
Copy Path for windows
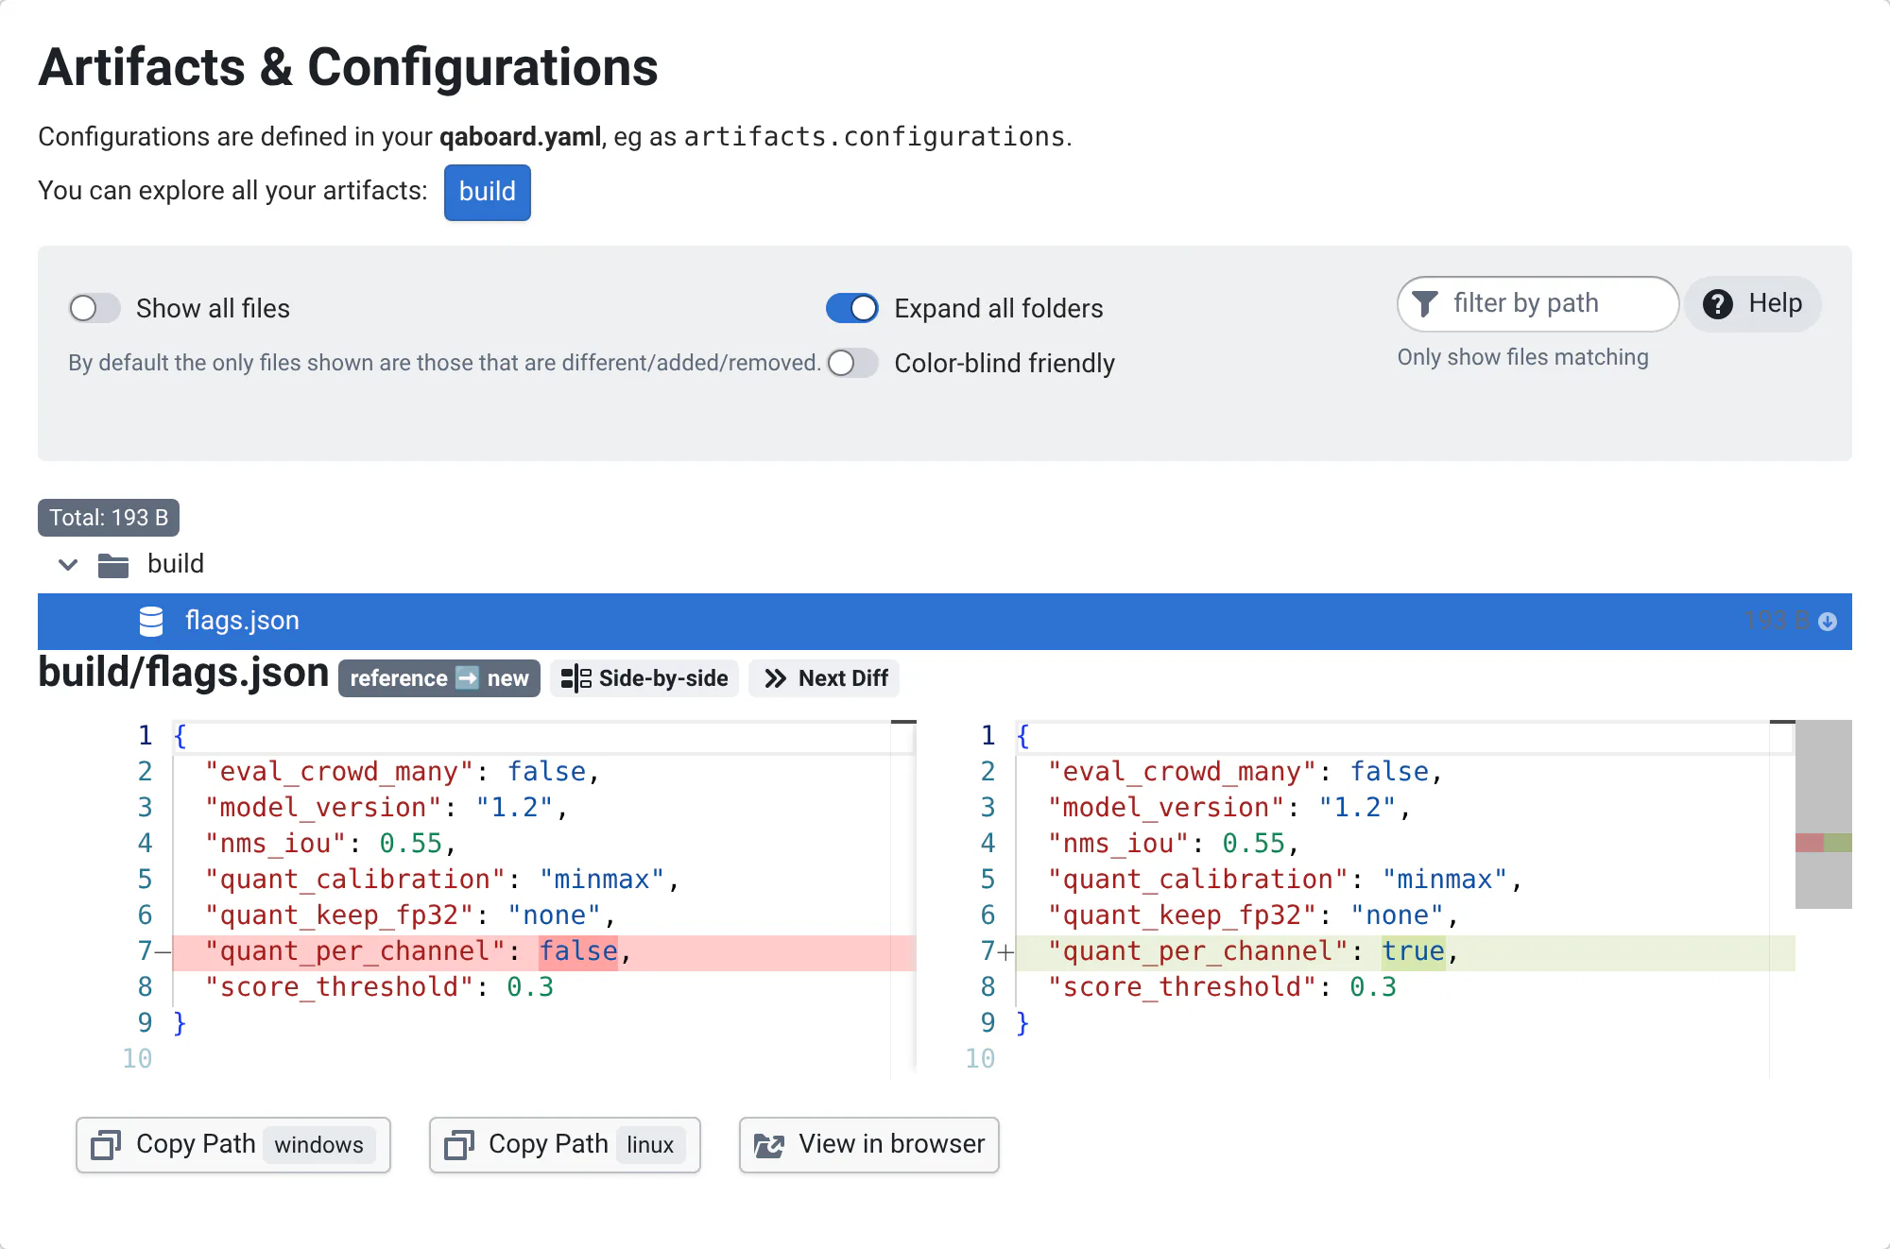[233, 1145]
